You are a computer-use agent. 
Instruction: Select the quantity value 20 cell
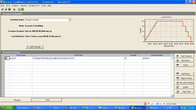(x=133, y=58)
